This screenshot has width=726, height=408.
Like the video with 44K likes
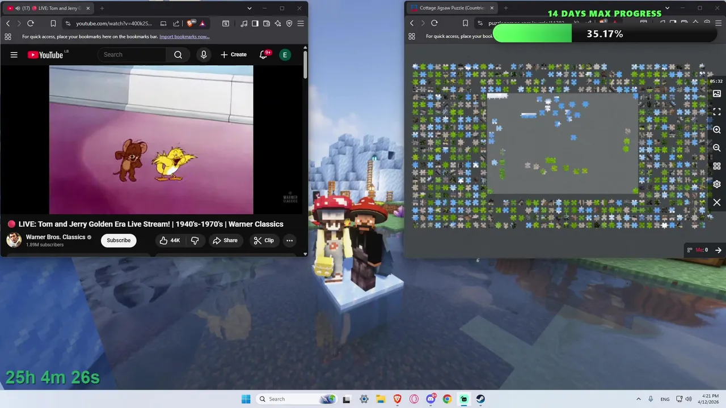click(169, 240)
